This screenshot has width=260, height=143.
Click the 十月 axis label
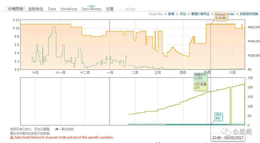click(x=35, y=73)
